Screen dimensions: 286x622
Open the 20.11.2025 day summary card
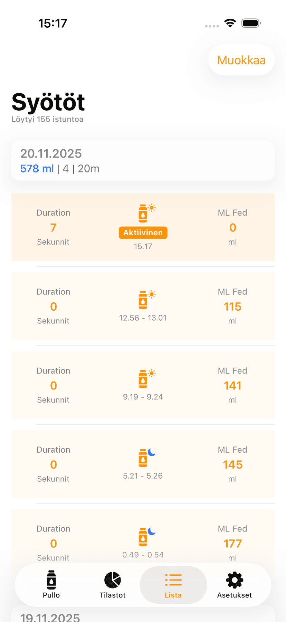coord(143,160)
